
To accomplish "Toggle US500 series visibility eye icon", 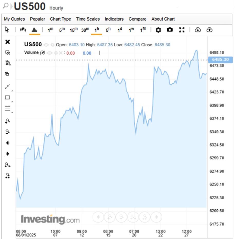I will coord(46,45).
